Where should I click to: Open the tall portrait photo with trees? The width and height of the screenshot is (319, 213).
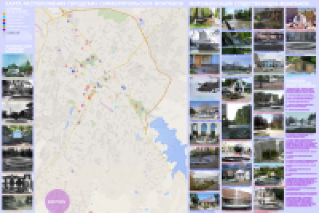click(237, 122)
